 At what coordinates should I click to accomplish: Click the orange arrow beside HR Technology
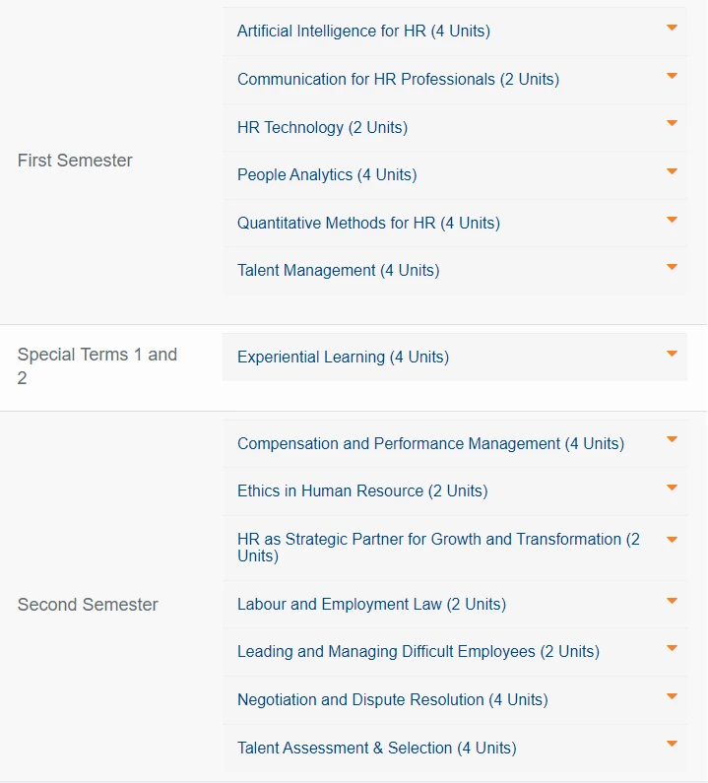click(x=672, y=123)
